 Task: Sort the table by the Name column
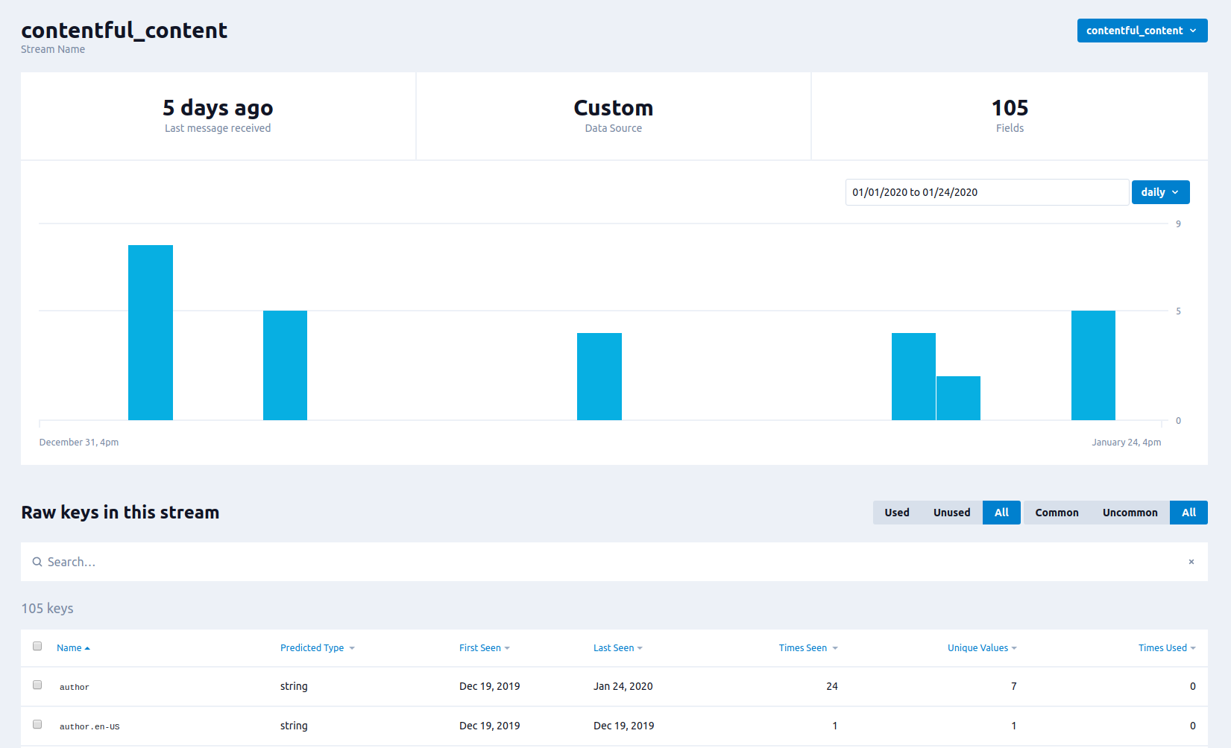tap(73, 648)
